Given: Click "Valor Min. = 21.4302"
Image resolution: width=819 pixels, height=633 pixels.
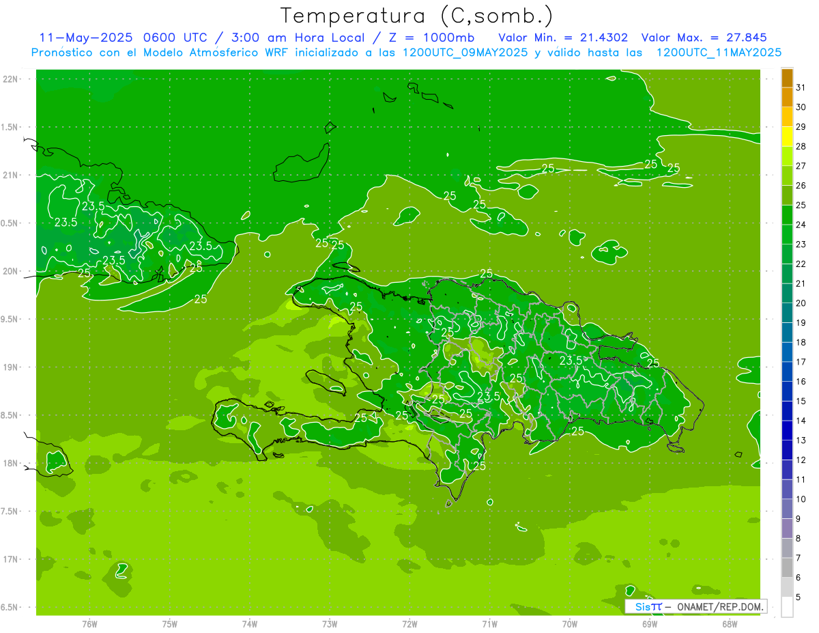Looking at the screenshot, I should 563,38.
